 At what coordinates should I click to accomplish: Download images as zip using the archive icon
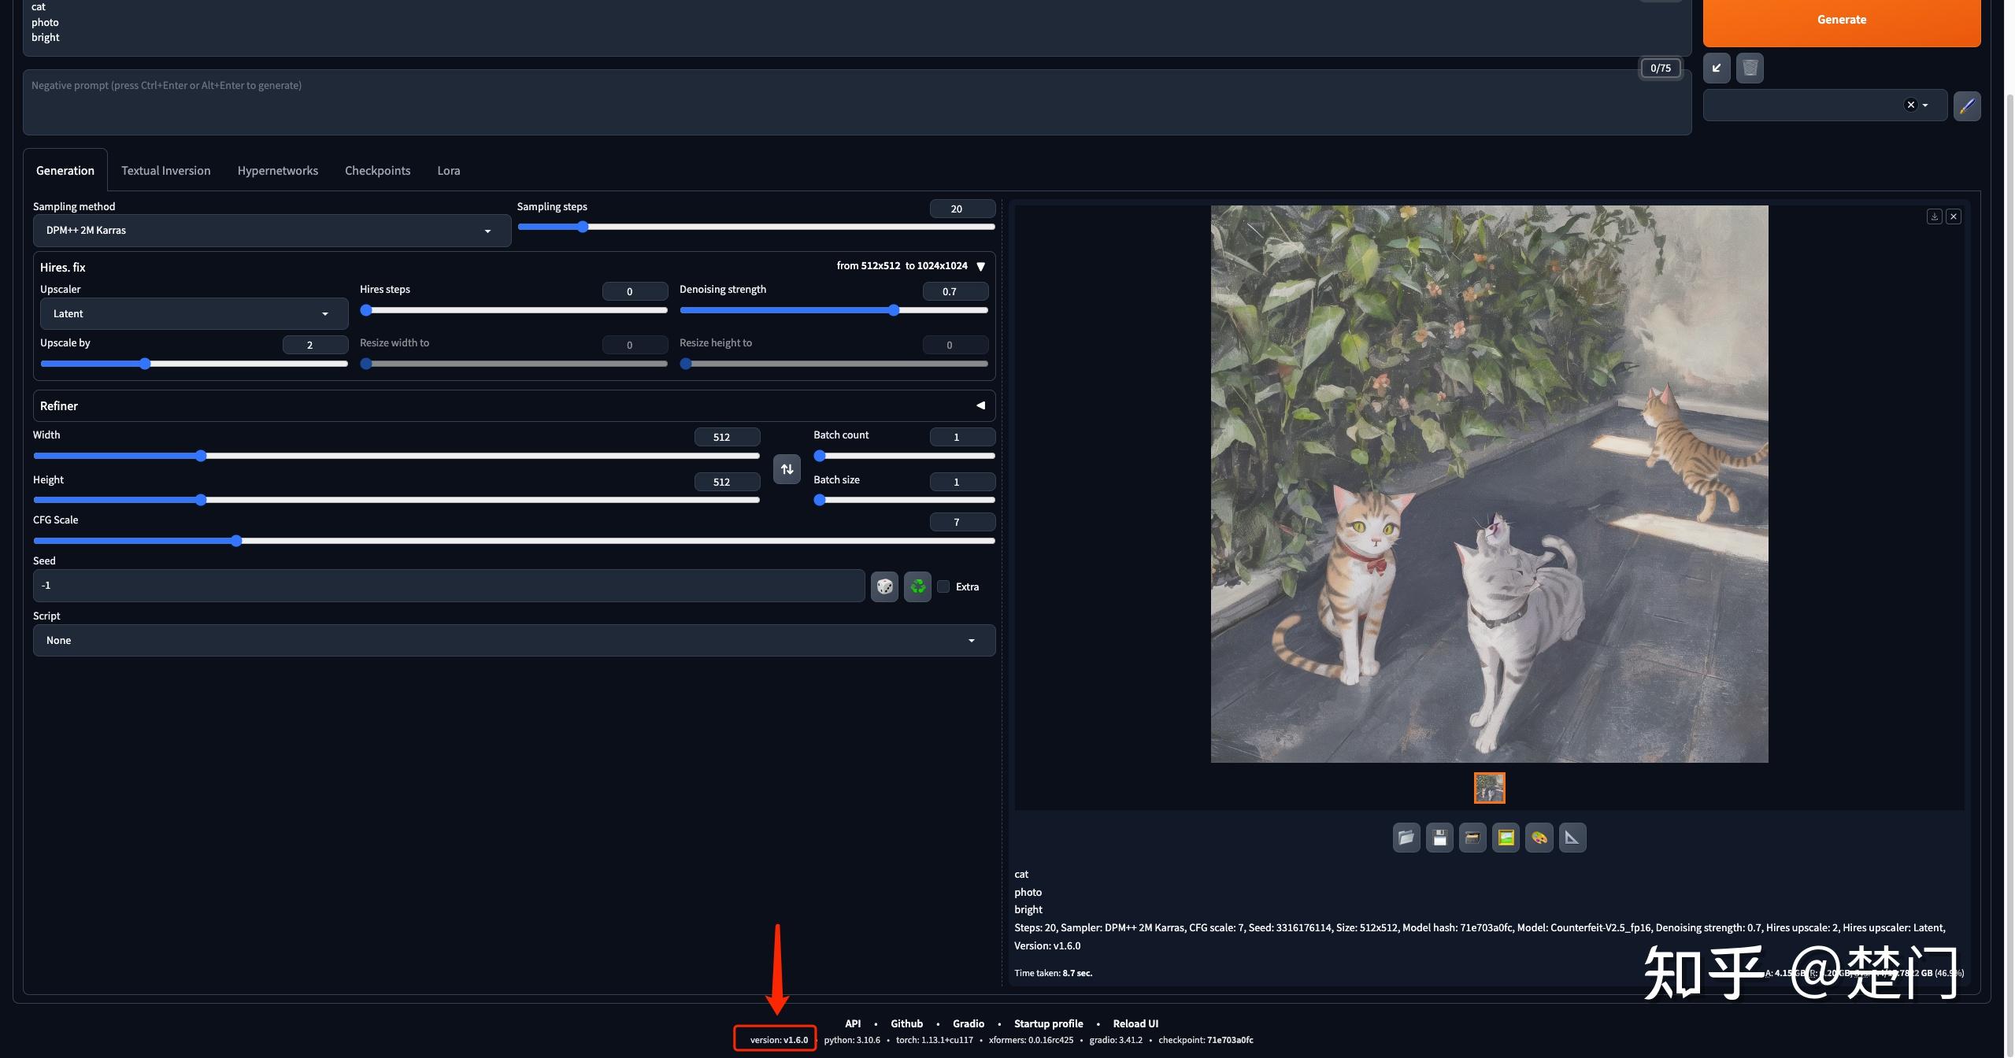(1472, 837)
